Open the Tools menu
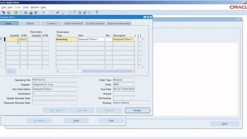 tap(26, 7)
